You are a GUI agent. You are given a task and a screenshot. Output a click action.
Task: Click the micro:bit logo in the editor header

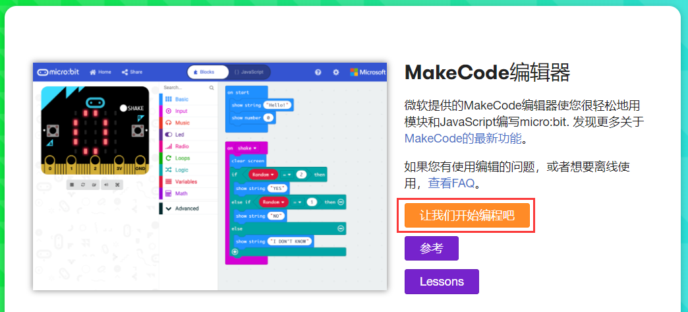(x=60, y=72)
